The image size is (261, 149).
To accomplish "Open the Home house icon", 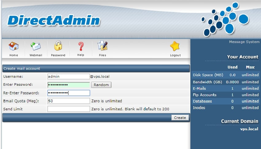I will point(14,46).
